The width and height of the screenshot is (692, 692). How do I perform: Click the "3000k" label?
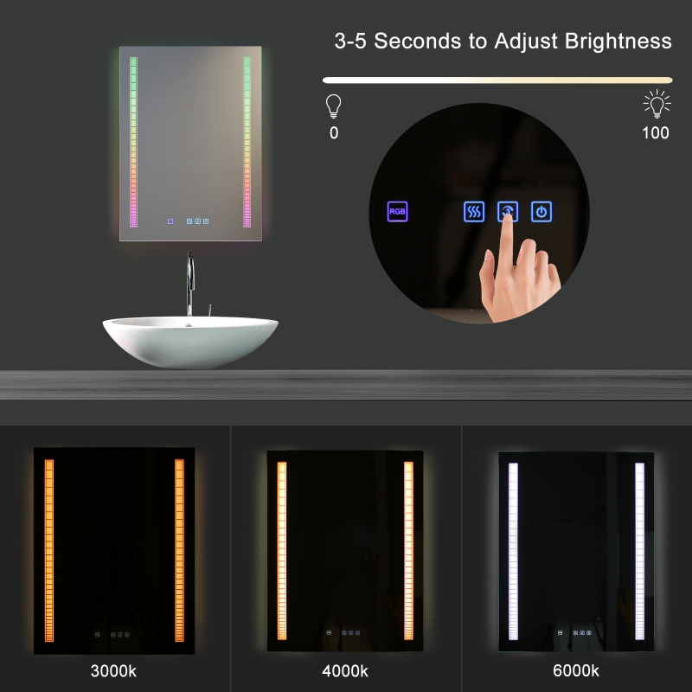113,671
